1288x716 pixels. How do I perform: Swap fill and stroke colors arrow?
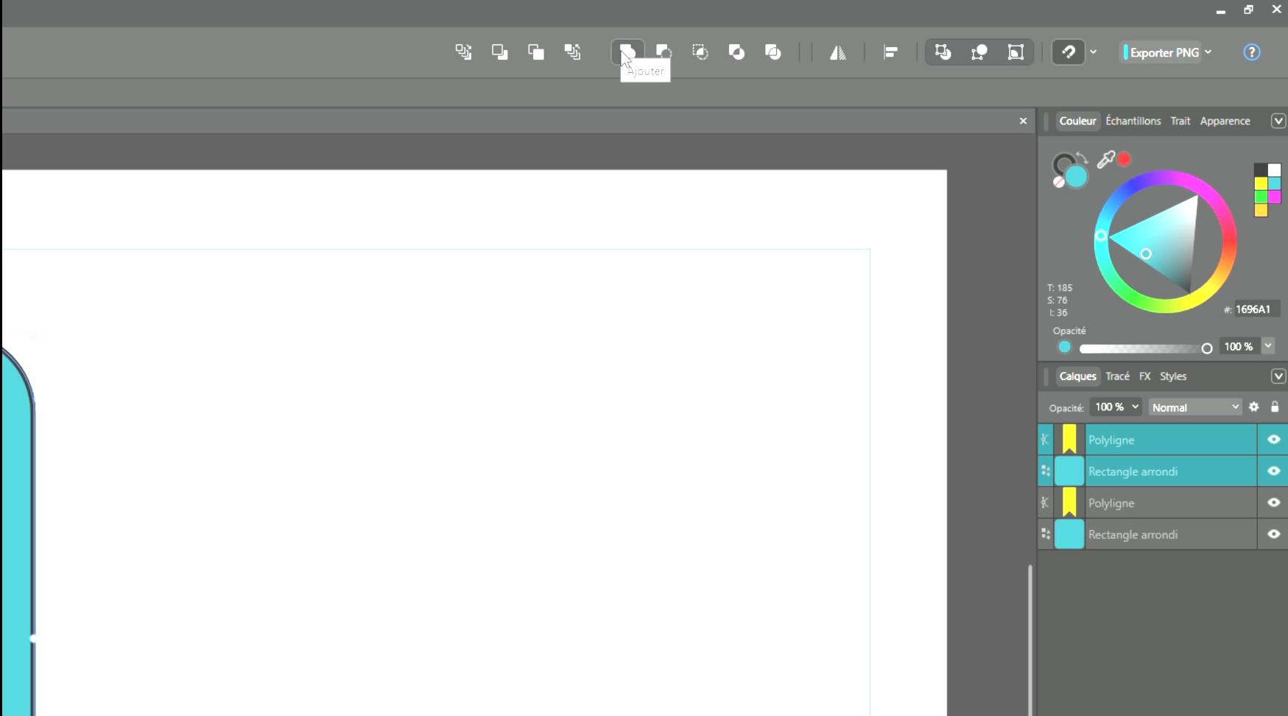pyautogui.click(x=1081, y=157)
